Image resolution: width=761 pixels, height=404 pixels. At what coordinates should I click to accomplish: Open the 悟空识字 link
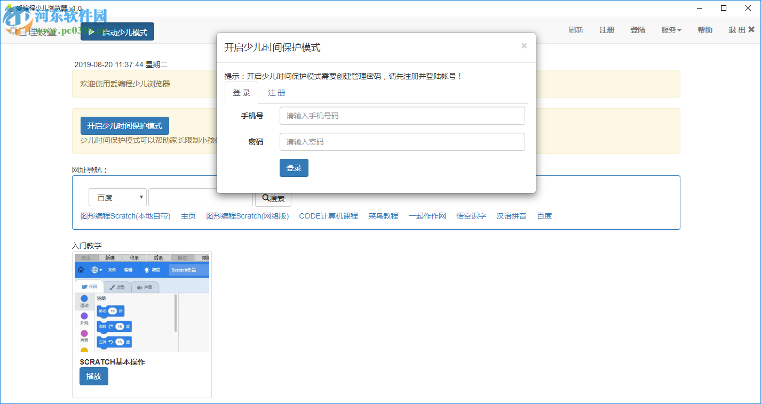(x=471, y=216)
